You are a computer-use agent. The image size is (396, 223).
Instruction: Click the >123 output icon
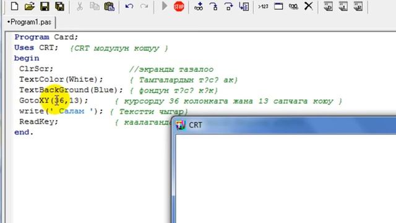coord(263,6)
